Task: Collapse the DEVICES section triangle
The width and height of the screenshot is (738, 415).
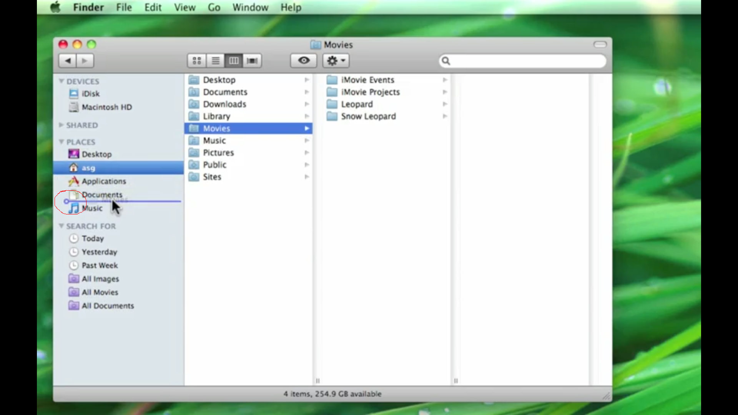Action: coord(61,81)
